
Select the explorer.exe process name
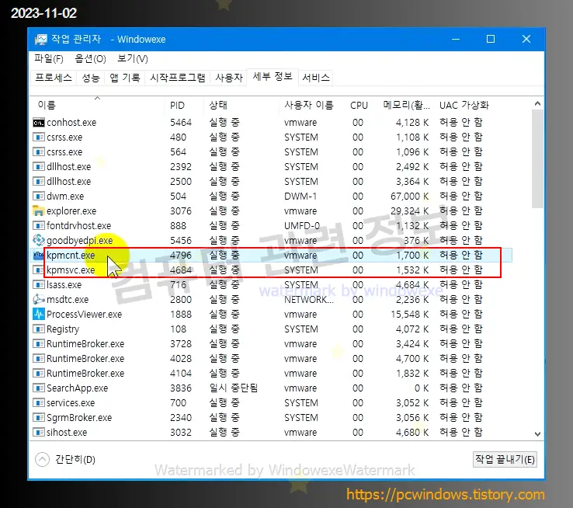pos(71,211)
